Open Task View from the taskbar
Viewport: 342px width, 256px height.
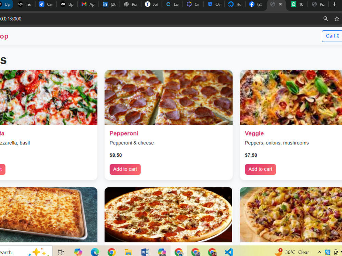[61, 252]
